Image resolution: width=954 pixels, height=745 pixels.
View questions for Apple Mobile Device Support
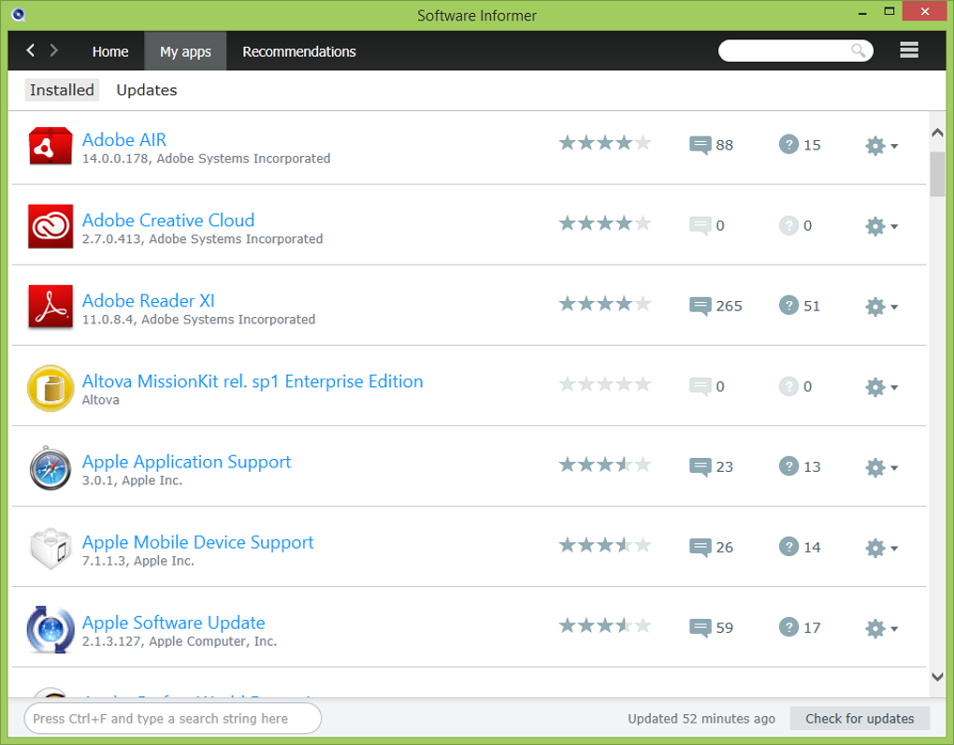click(x=800, y=547)
